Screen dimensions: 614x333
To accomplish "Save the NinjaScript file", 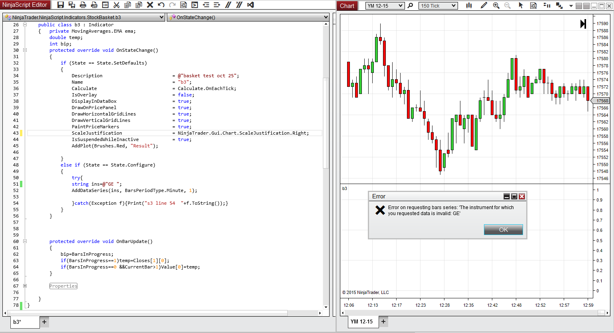I will pos(61,5).
